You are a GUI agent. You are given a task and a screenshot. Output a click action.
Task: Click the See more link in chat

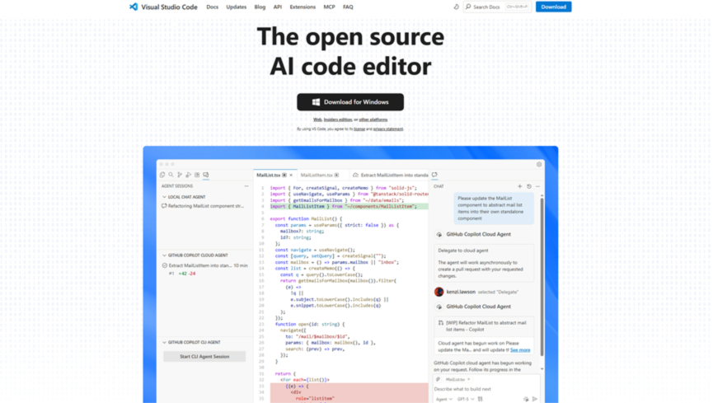click(x=520, y=349)
